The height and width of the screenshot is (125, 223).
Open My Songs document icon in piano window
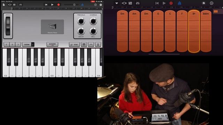4,5
